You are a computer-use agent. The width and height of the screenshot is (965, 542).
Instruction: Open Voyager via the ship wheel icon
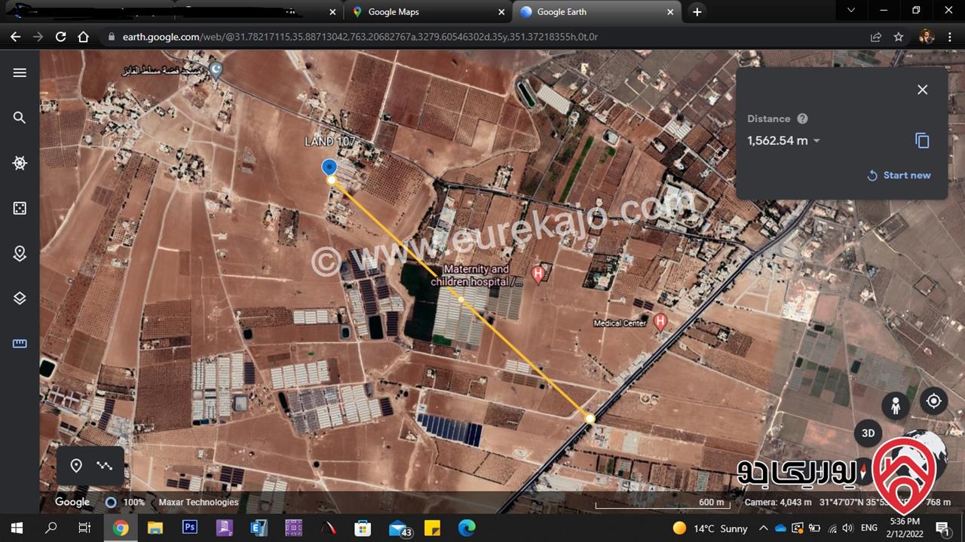20,163
